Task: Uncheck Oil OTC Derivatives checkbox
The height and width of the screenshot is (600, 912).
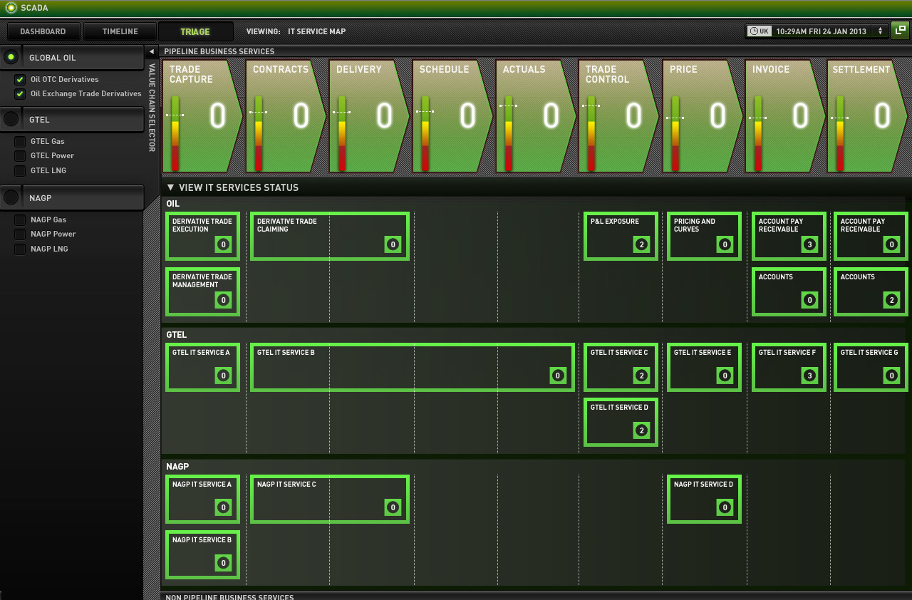Action: pyautogui.click(x=20, y=80)
